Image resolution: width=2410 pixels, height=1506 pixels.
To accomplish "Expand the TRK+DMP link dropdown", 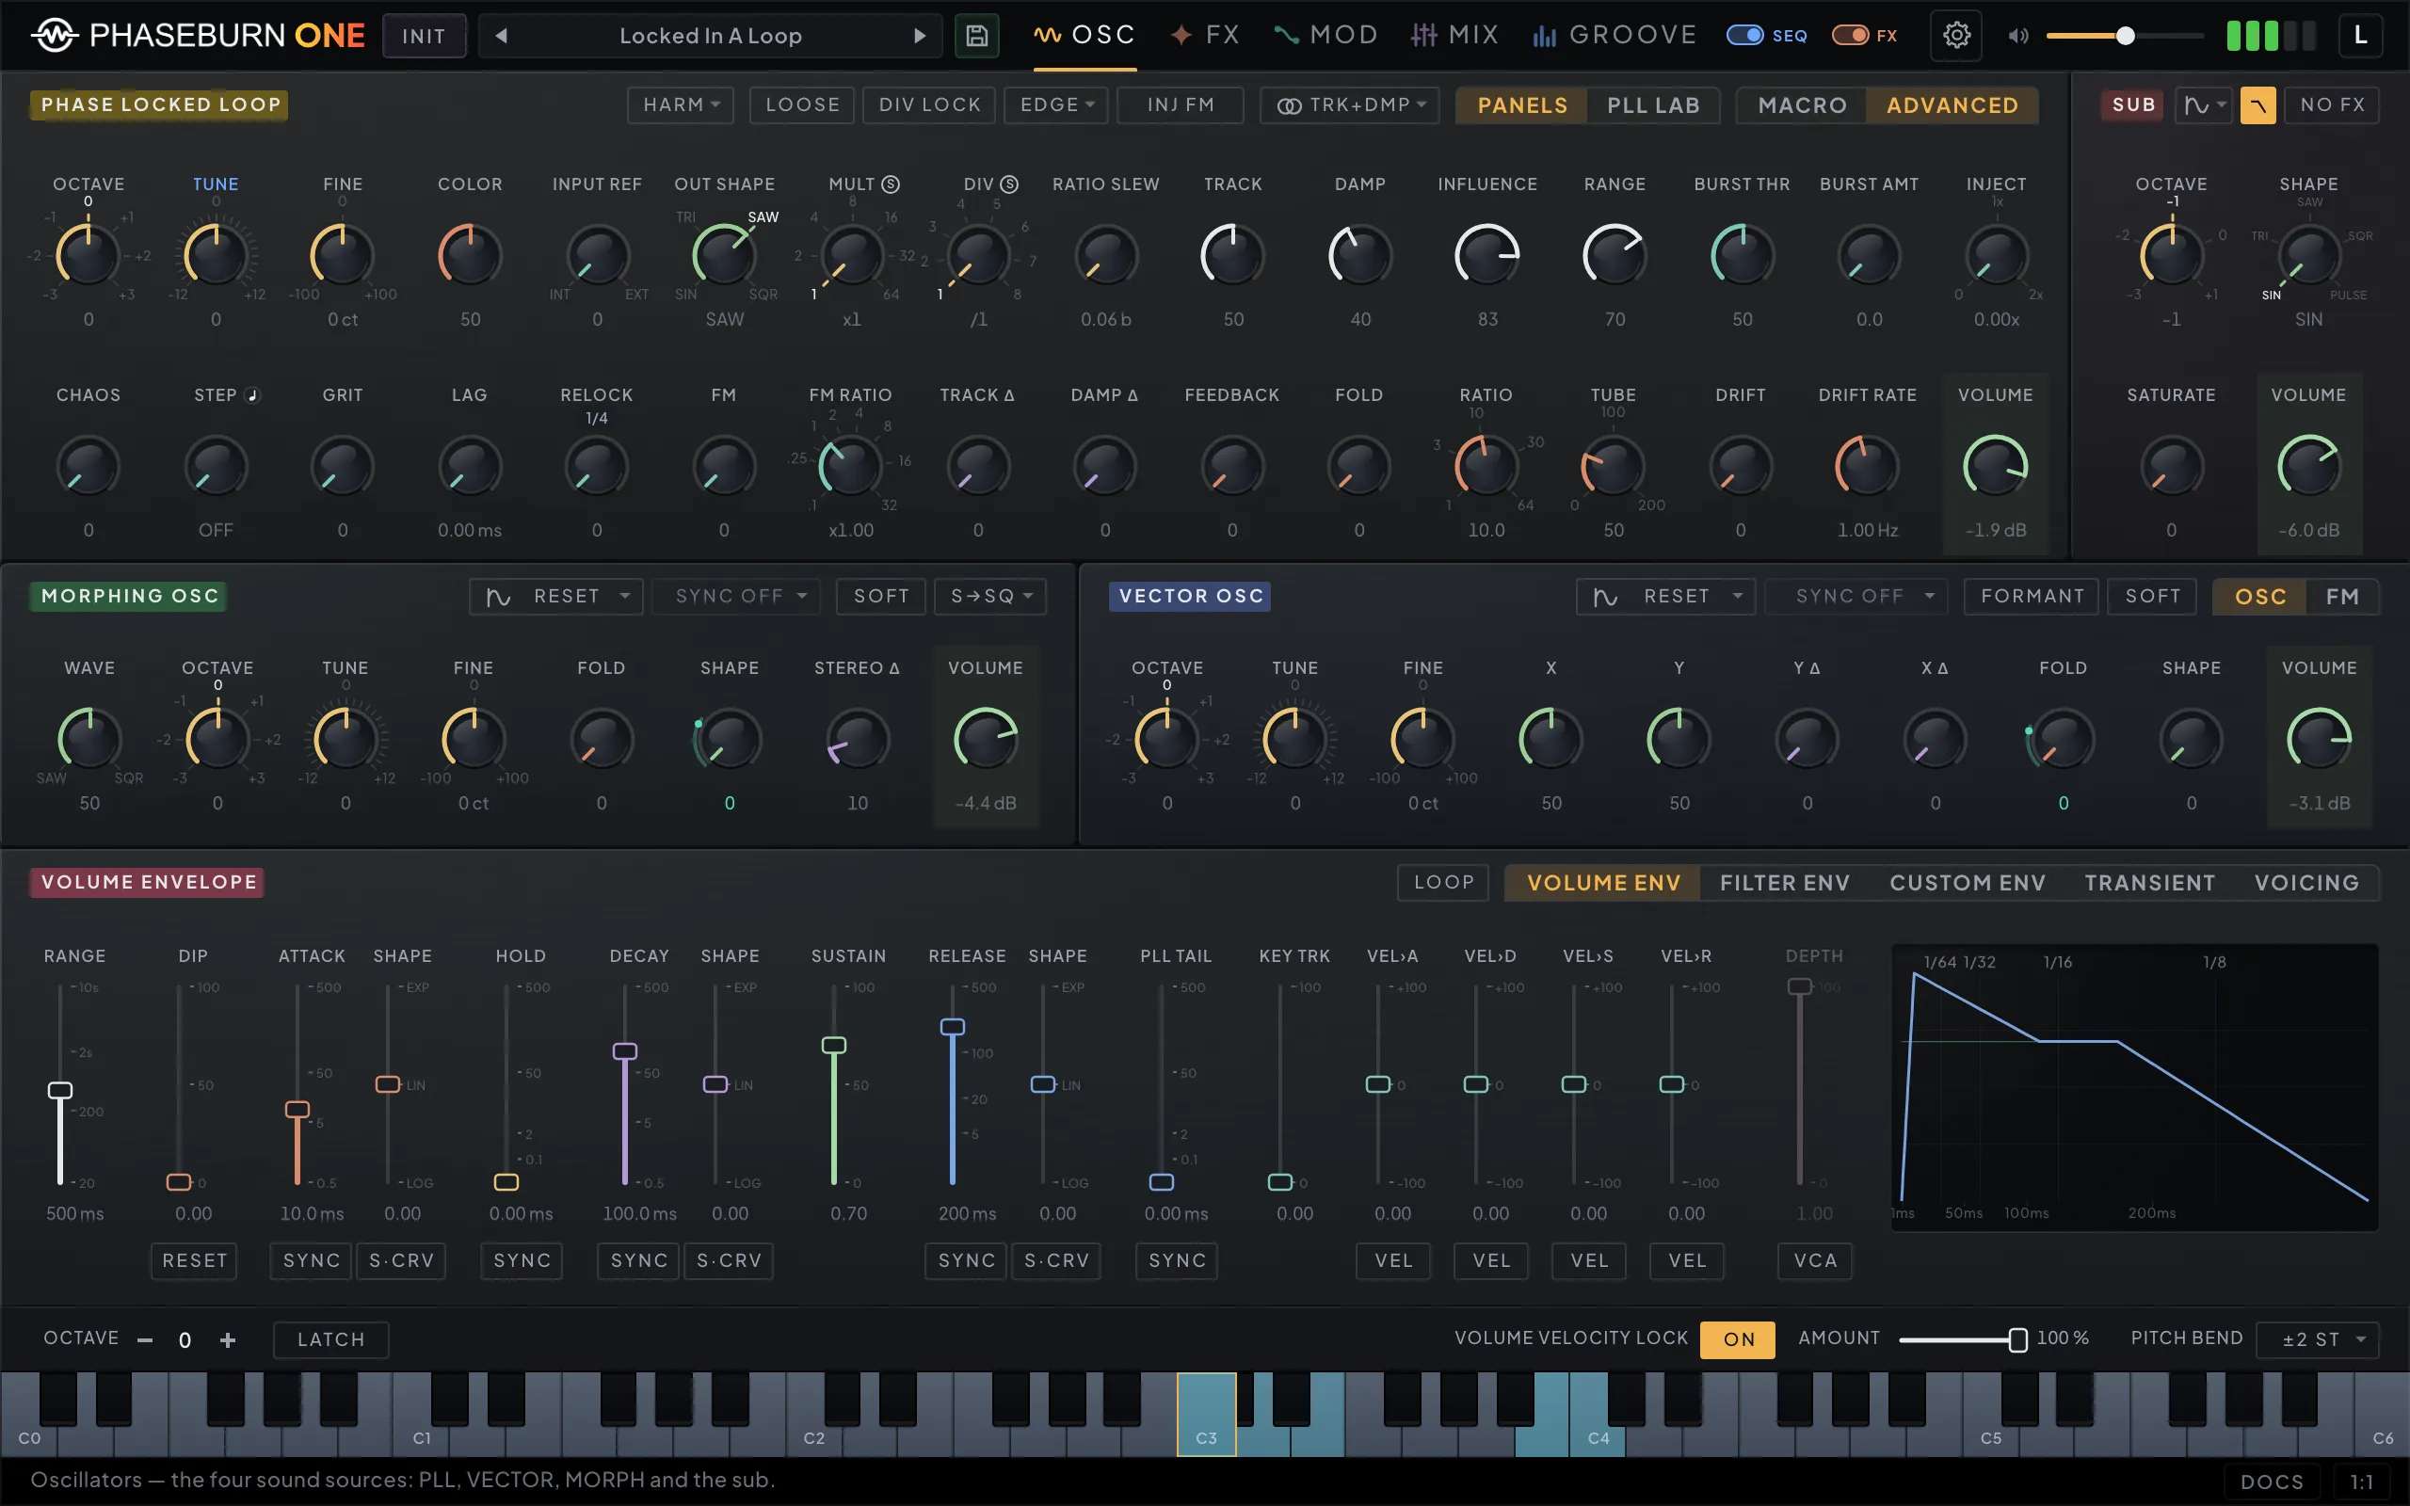I will (1350, 104).
